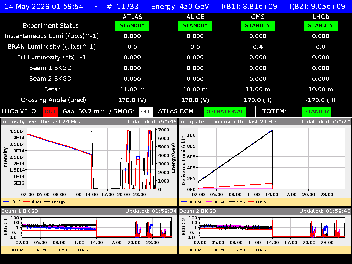Click the LHCb crossing angle -170.0 (H)
The height and width of the screenshot is (264, 352).
click(321, 100)
